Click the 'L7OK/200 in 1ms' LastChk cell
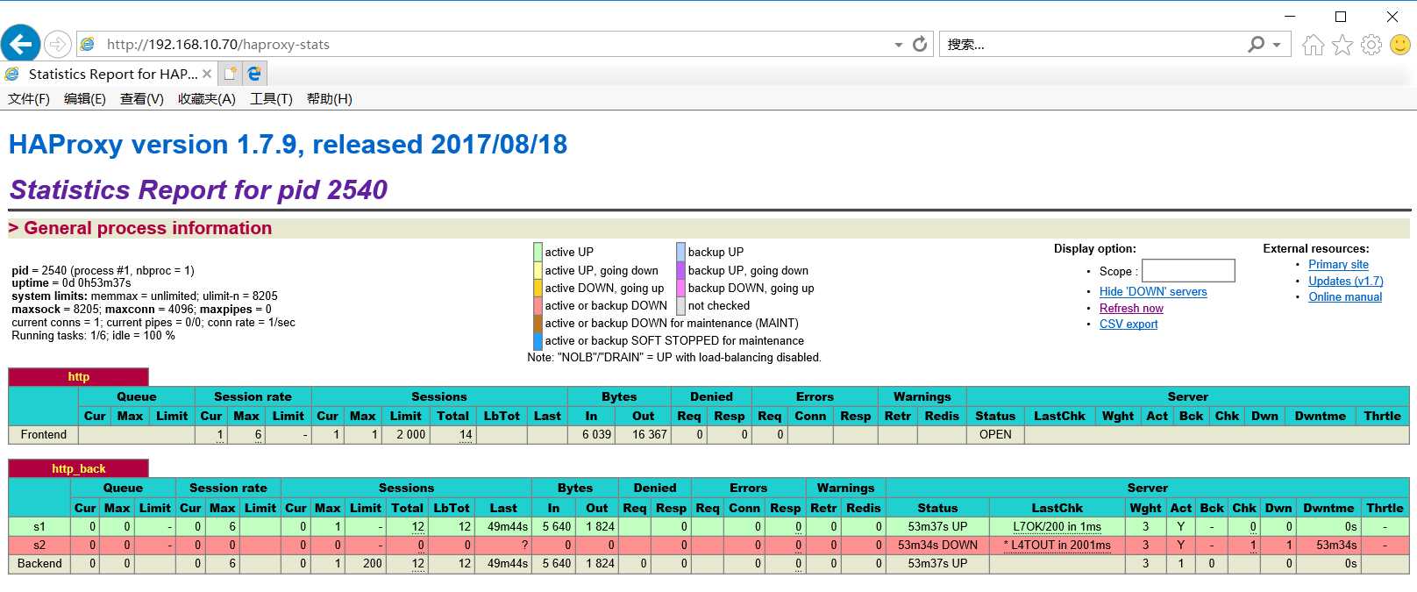Screen dimensions: 1417x592 [x=1057, y=526]
